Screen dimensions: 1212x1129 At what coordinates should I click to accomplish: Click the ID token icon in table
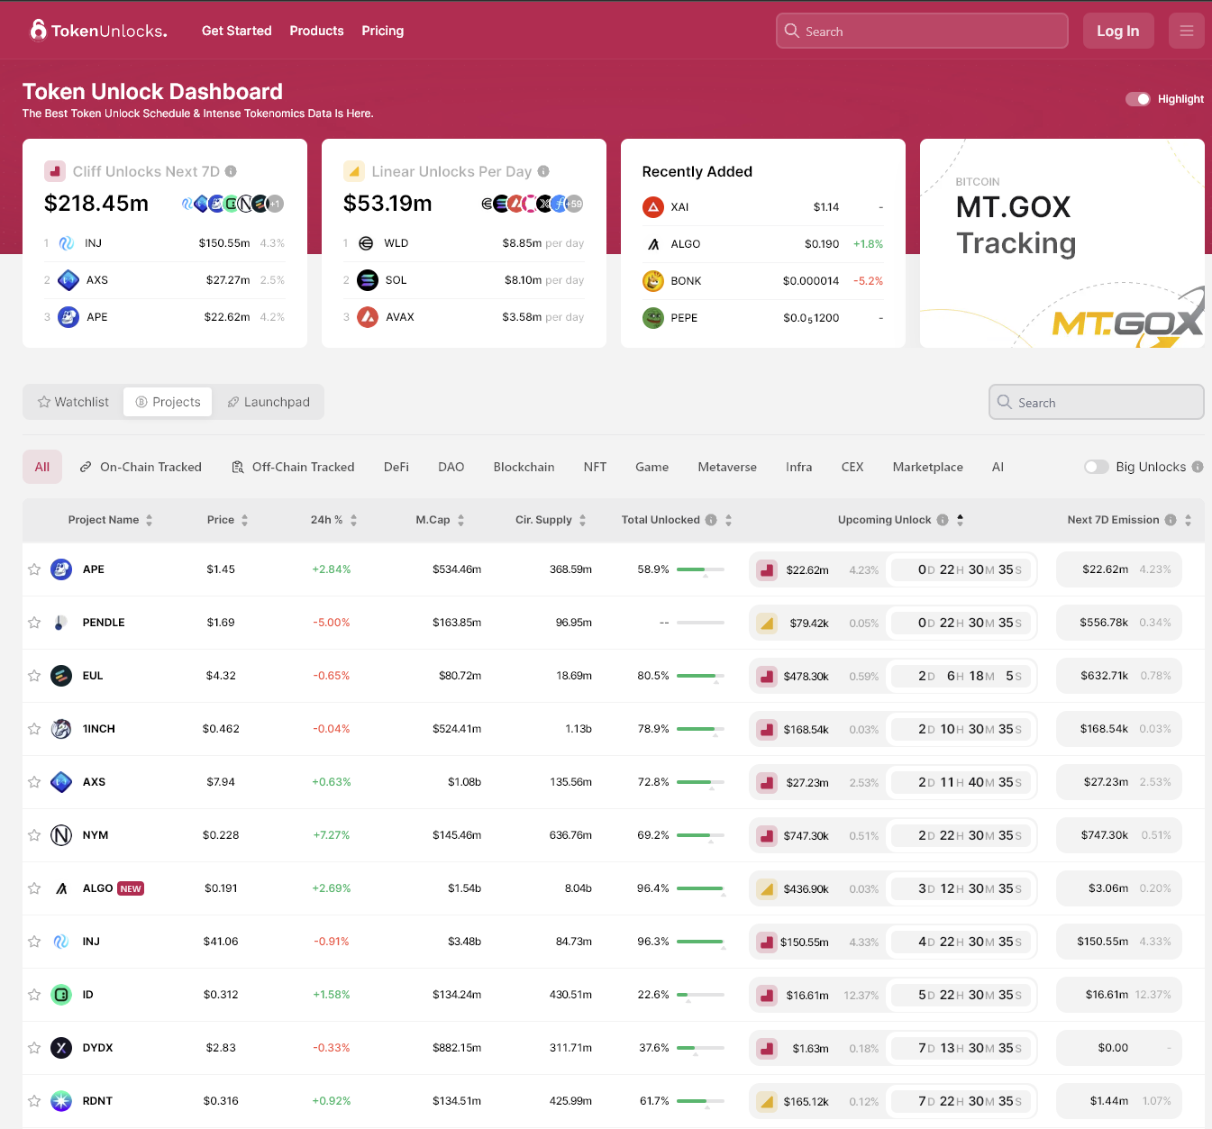point(61,995)
